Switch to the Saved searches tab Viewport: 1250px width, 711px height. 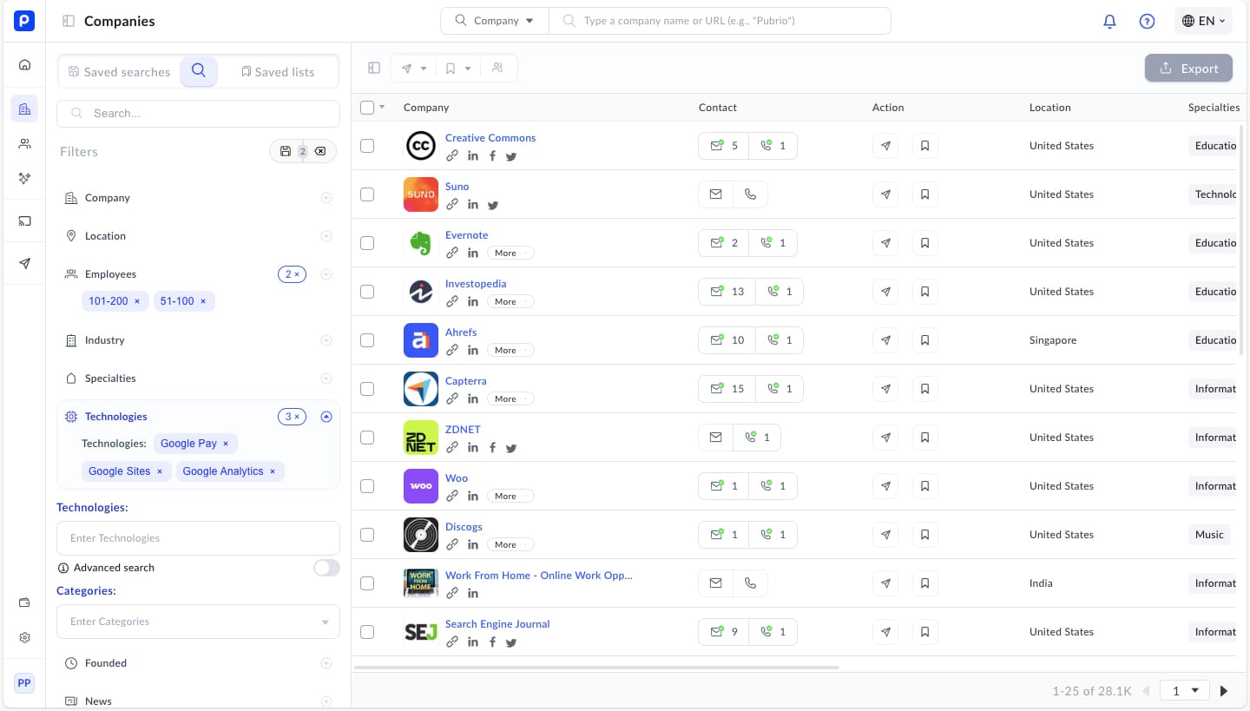119,72
